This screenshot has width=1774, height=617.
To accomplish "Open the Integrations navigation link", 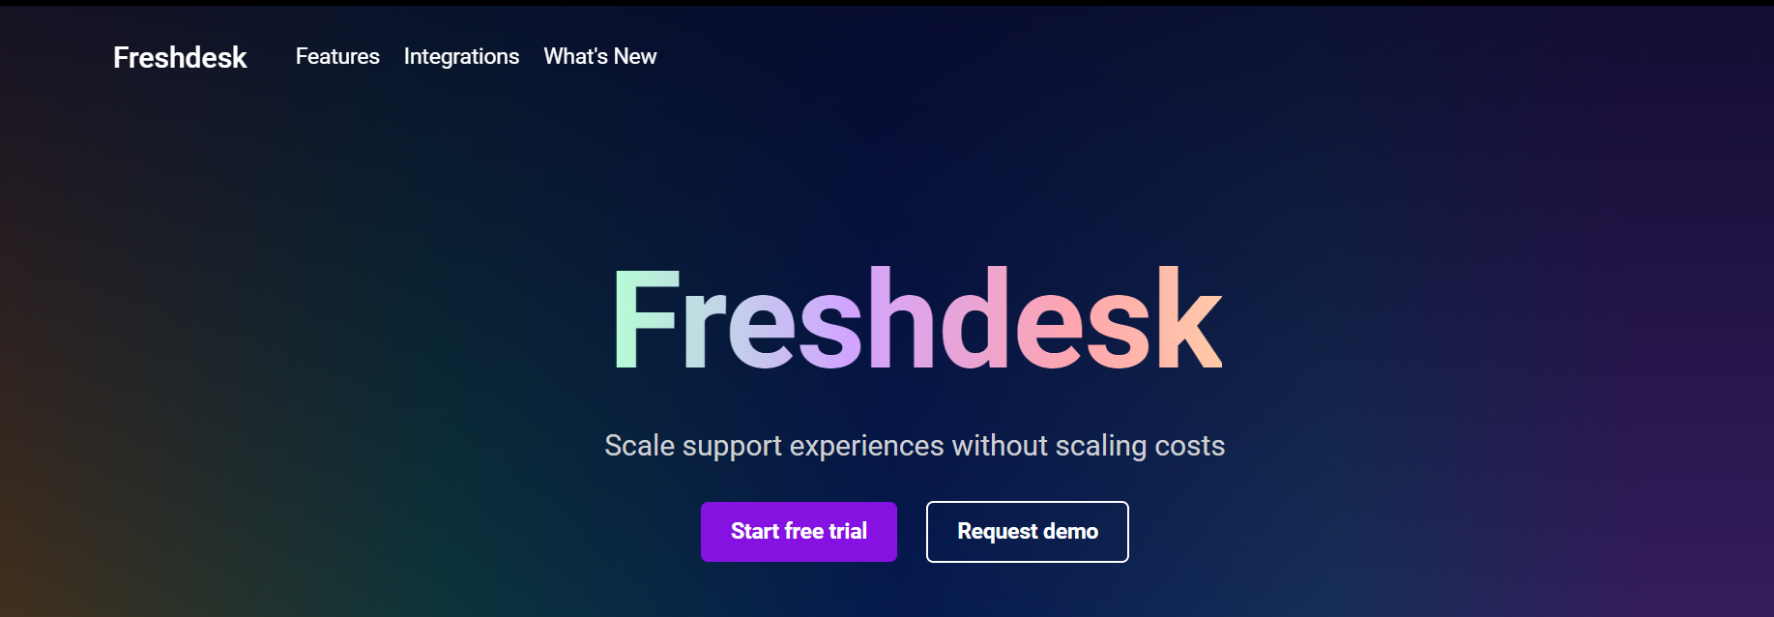I will pos(461,56).
